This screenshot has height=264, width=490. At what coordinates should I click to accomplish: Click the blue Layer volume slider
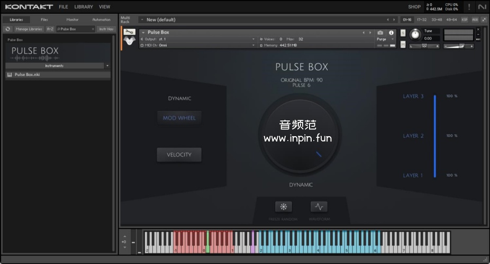[x=434, y=136]
